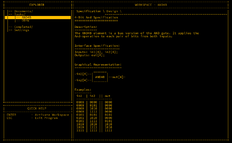Switch to the Design tab
The width and height of the screenshot is (232, 143).
coord(112,11)
